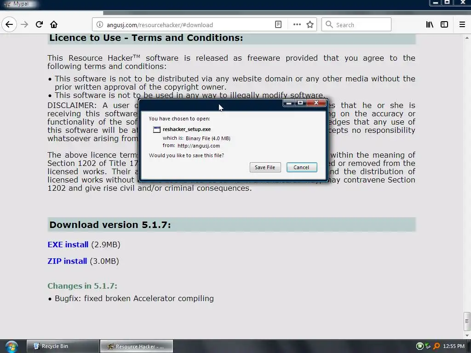471x353 pixels.
Task: Click the 12:55 PM taskbar clock
Action: click(x=454, y=346)
